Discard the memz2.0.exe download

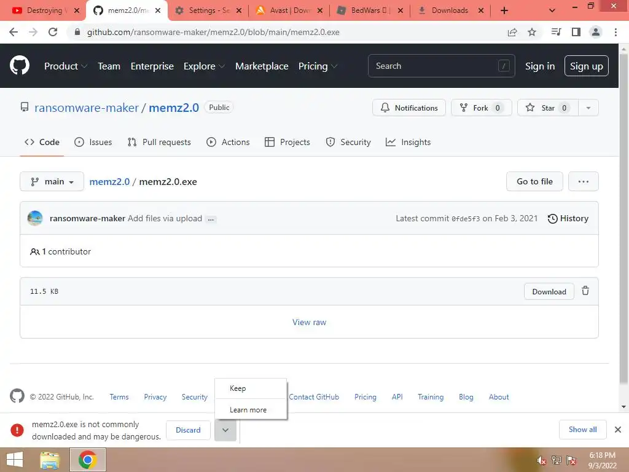point(188,430)
